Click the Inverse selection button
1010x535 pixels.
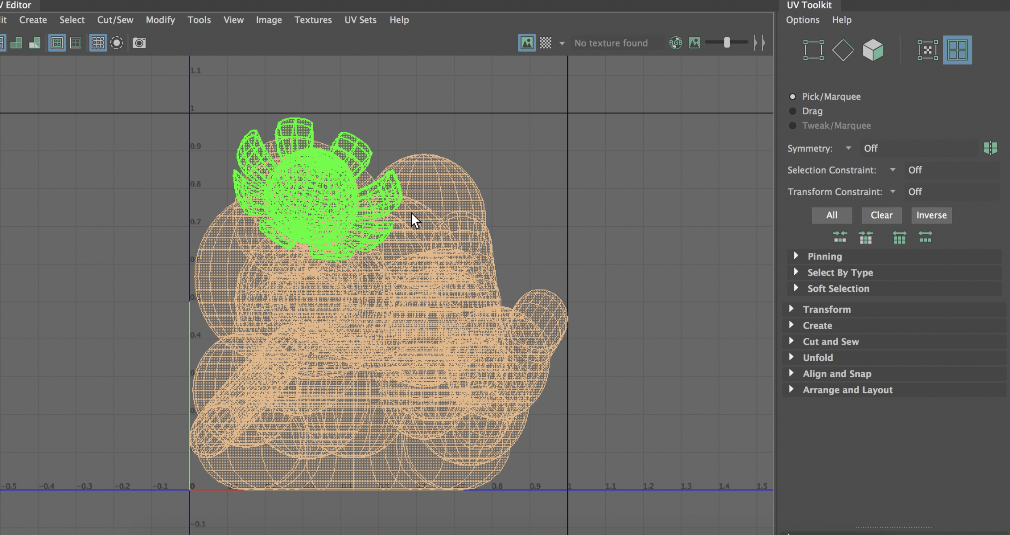coord(931,215)
